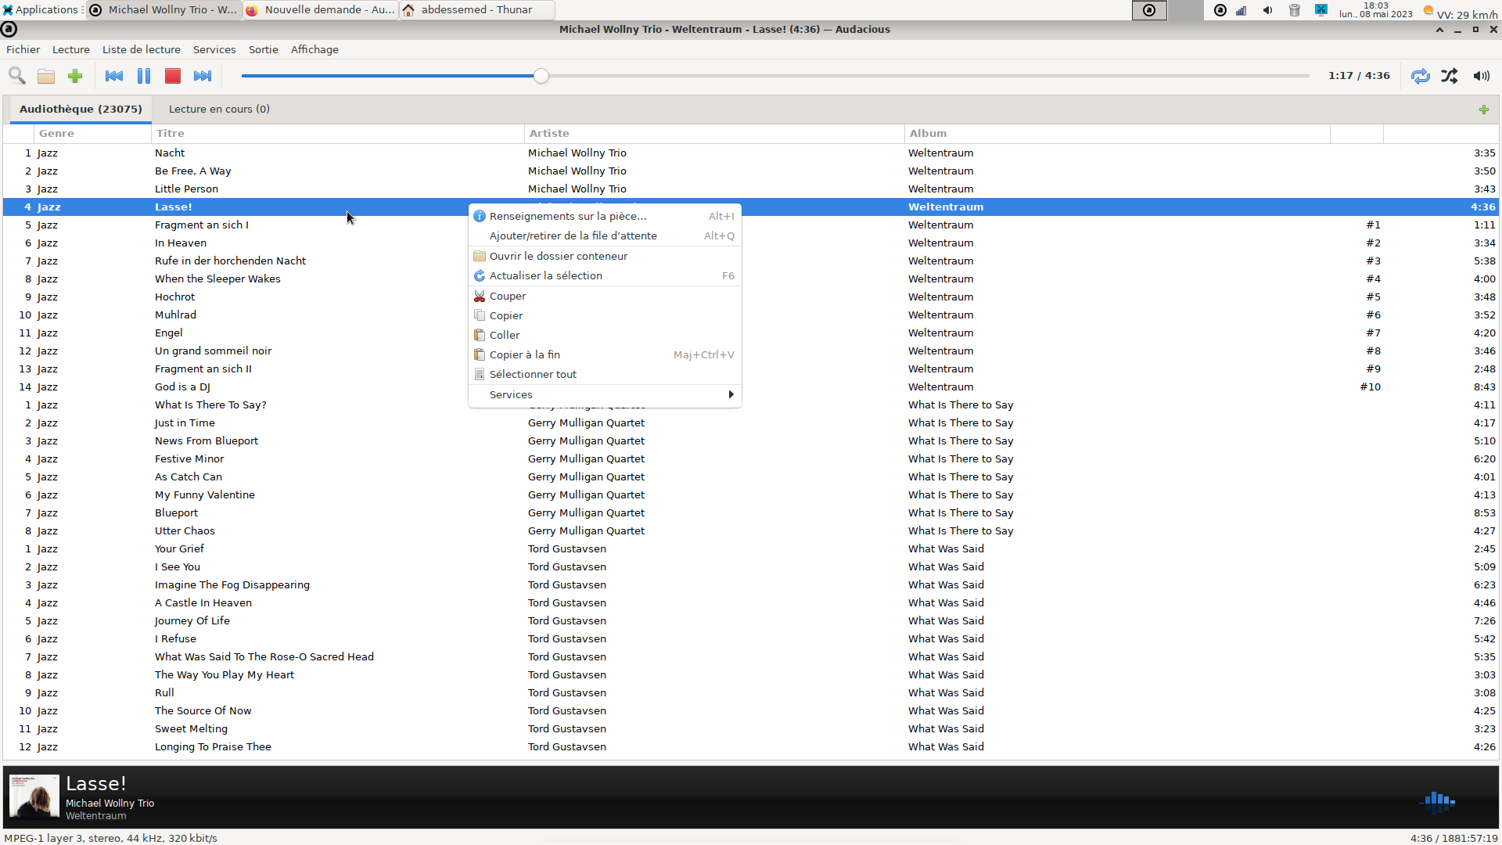The image size is (1502, 845).
Task: Add files with the green plus toolbar icon
Action: pos(75,76)
